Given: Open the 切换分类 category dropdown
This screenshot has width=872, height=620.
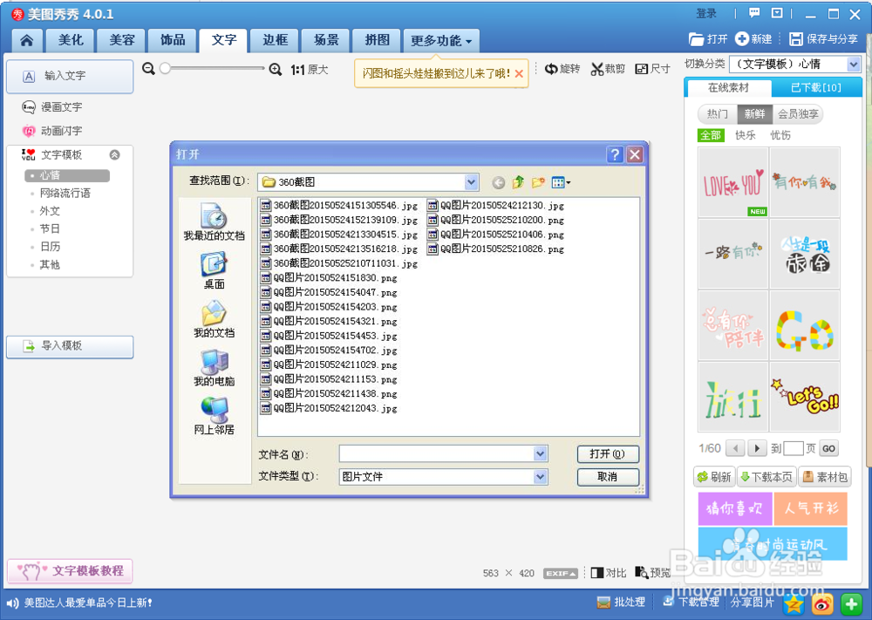Looking at the screenshot, I should pyautogui.click(x=853, y=64).
